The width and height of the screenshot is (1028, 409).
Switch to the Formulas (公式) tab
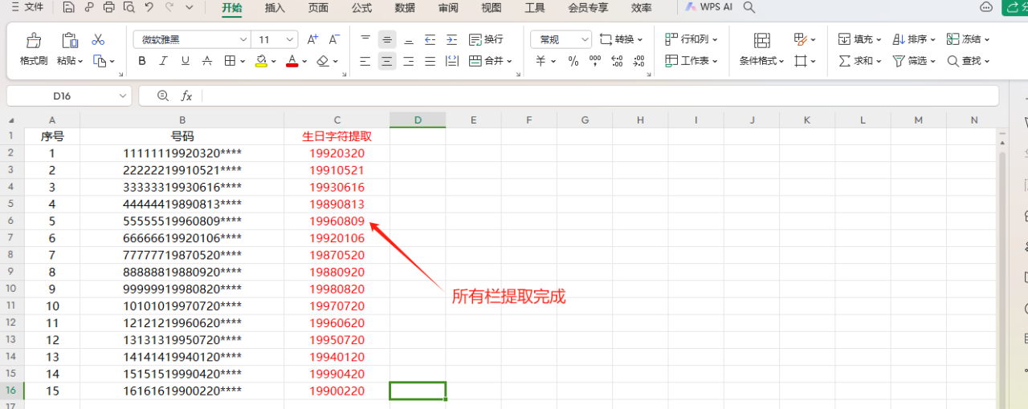click(x=361, y=8)
